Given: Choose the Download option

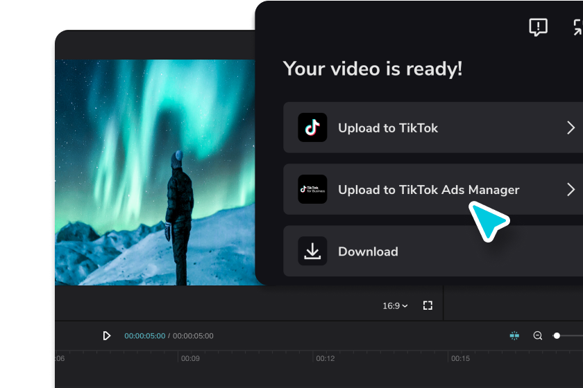Looking at the screenshot, I should (433, 251).
